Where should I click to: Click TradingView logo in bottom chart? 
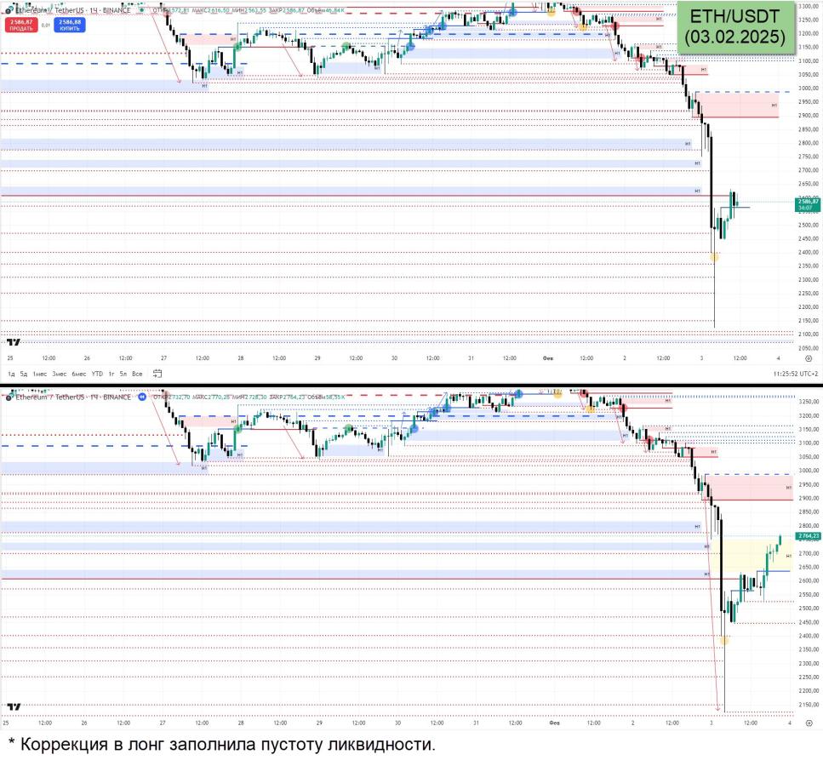(x=13, y=706)
